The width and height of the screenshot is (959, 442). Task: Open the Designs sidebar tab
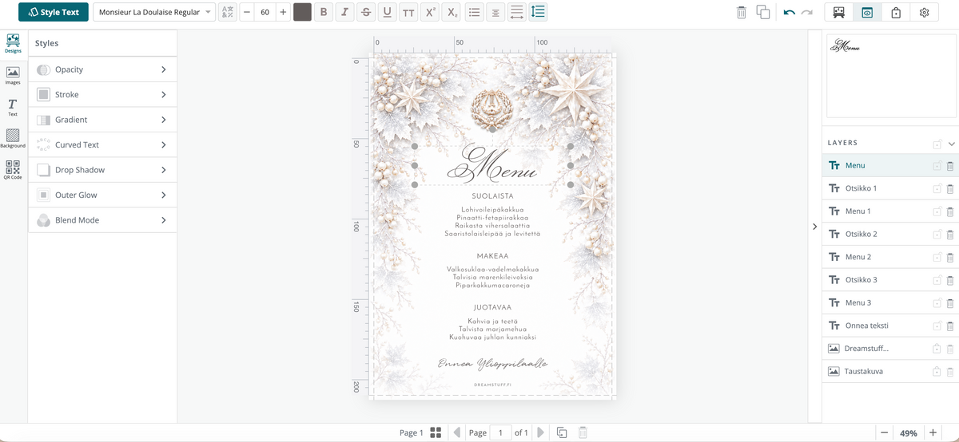pos(13,43)
